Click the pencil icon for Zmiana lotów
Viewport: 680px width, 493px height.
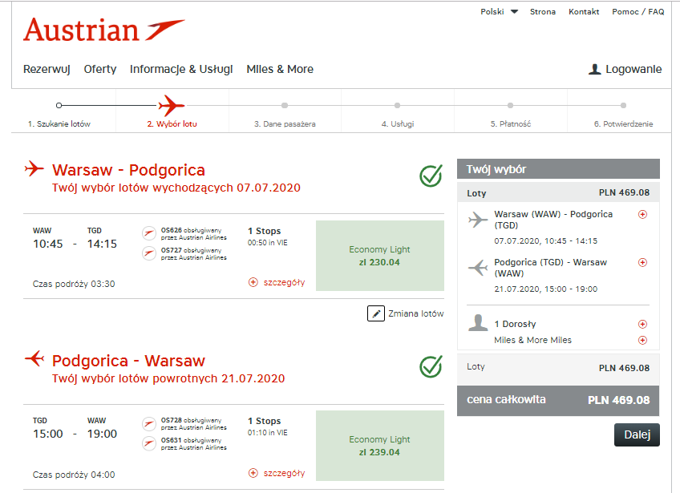tap(375, 313)
